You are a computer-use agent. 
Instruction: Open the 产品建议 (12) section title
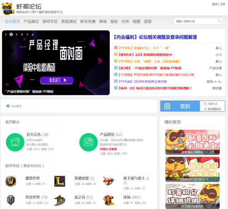[111, 134]
